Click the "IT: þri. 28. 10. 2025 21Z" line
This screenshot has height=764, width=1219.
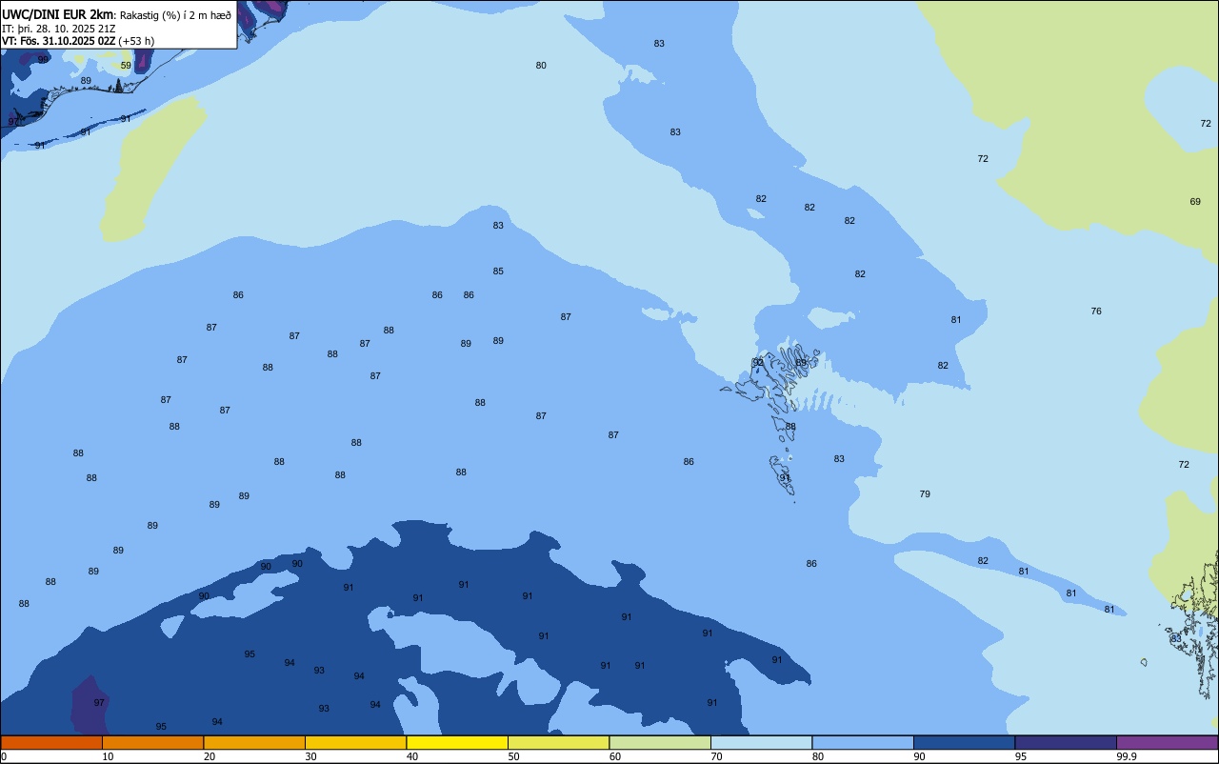pyautogui.click(x=59, y=29)
